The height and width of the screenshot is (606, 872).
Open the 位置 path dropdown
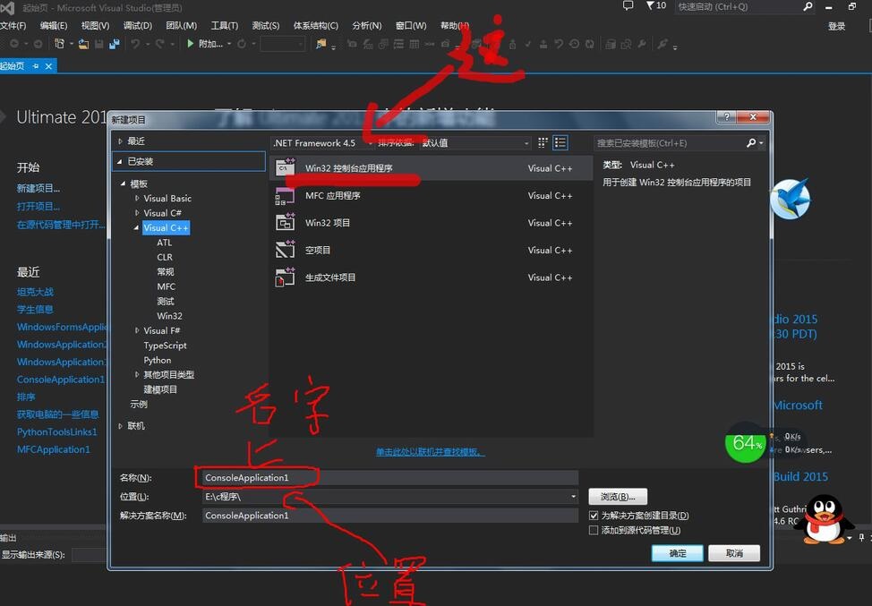pos(573,497)
